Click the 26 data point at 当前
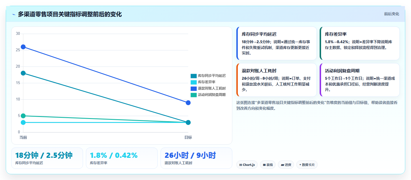The height and width of the screenshot is (180, 411). click(23, 47)
